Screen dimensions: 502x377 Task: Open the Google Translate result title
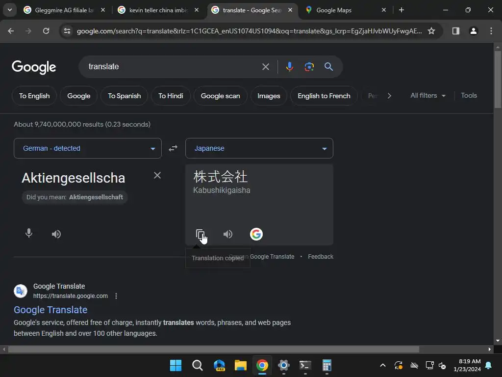point(50,310)
